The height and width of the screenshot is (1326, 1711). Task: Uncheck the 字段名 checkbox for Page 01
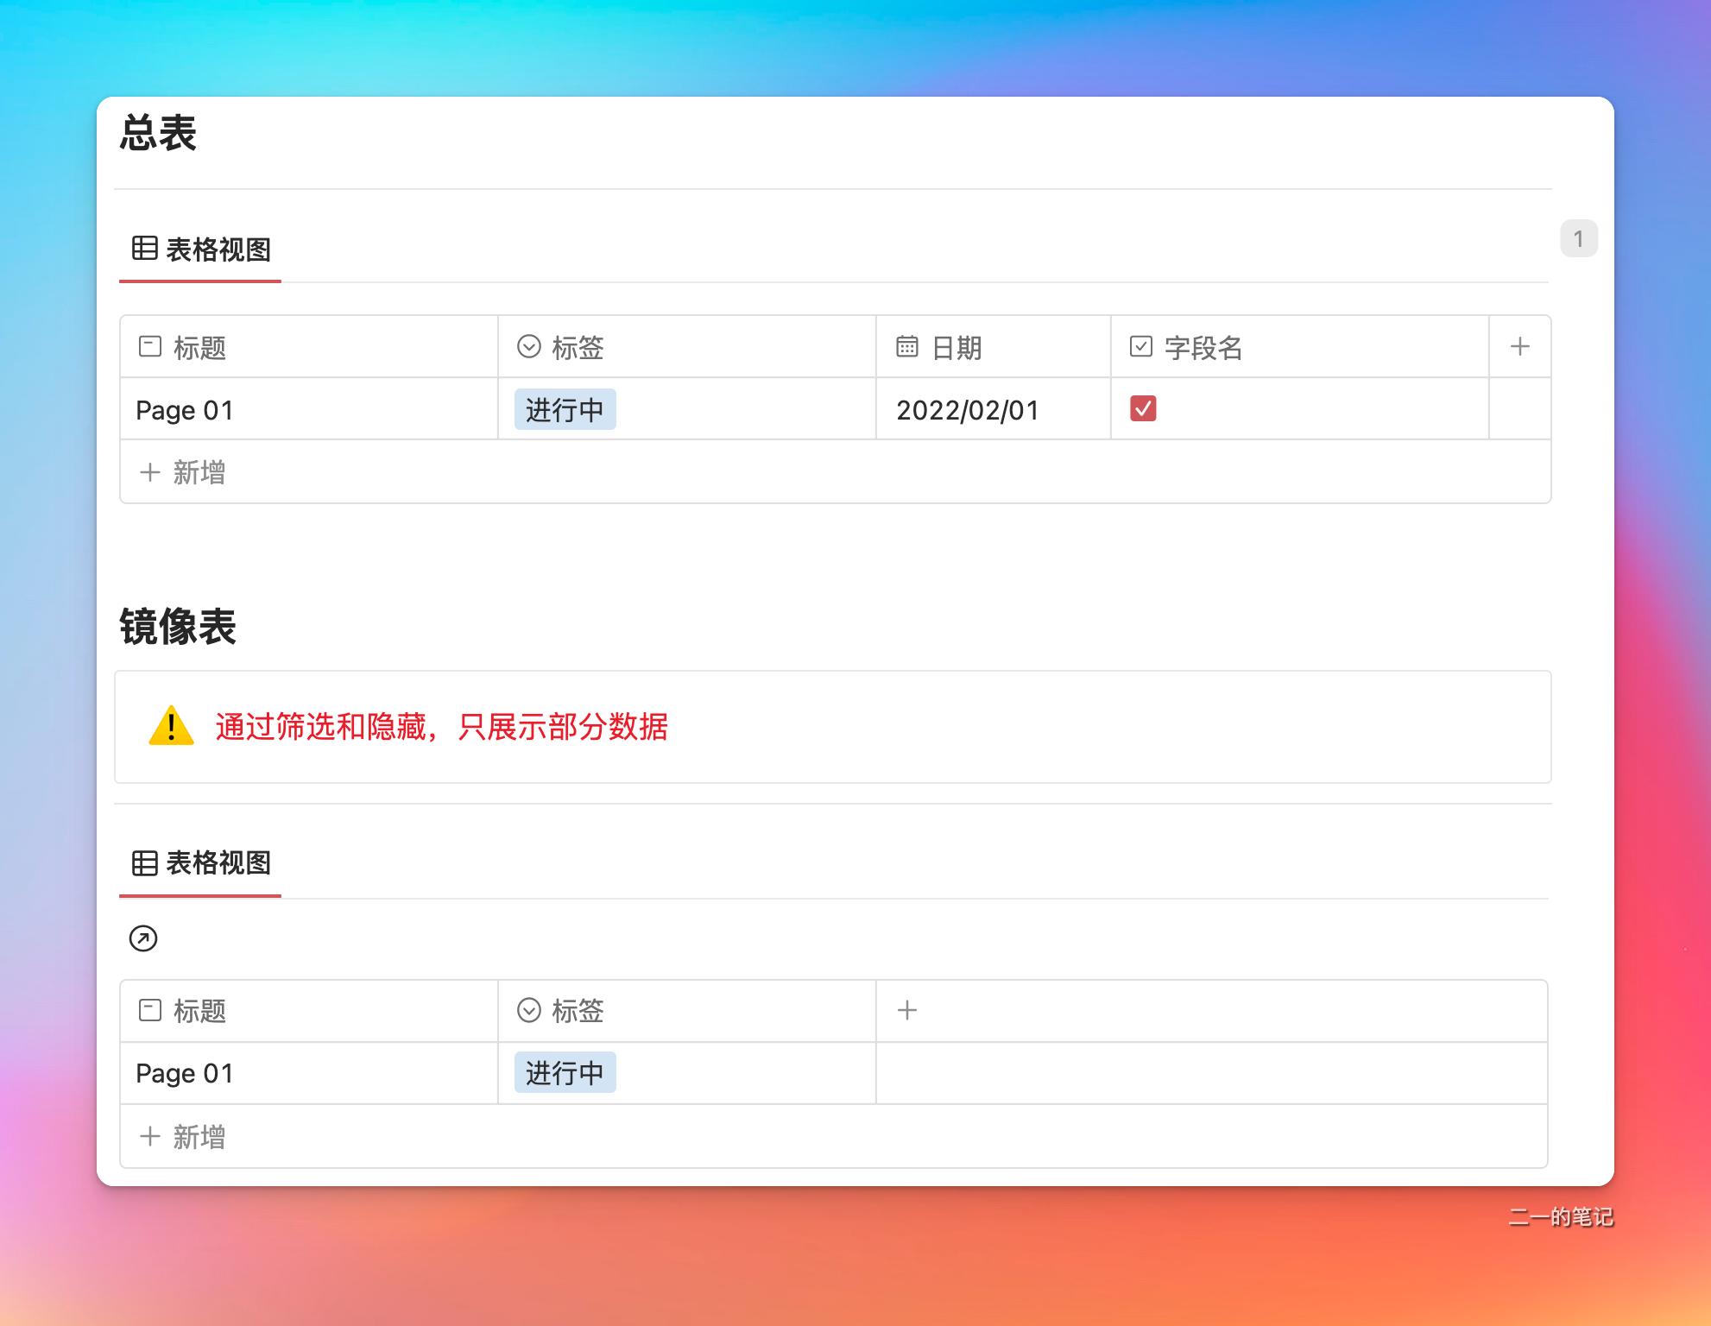click(x=1145, y=410)
